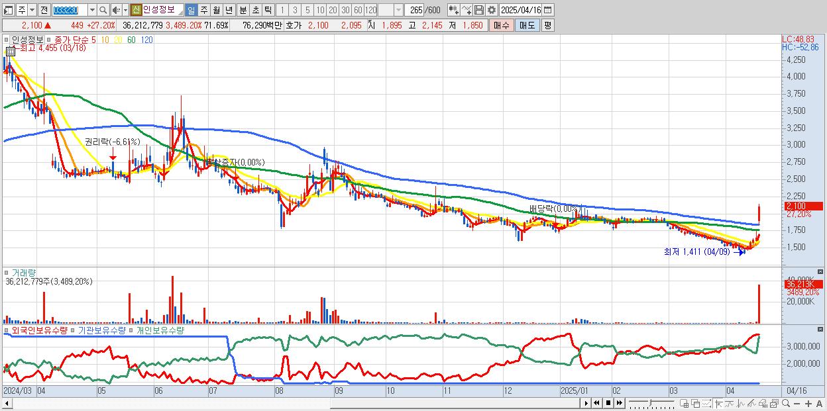Click the chart image capture icon
The width and height of the screenshot is (827, 411).
point(774,404)
